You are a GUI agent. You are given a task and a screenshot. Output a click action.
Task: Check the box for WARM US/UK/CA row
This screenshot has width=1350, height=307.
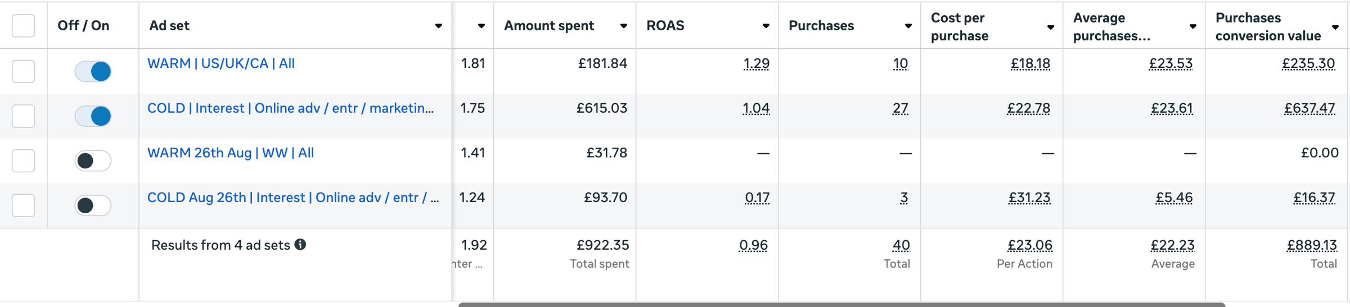24,71
